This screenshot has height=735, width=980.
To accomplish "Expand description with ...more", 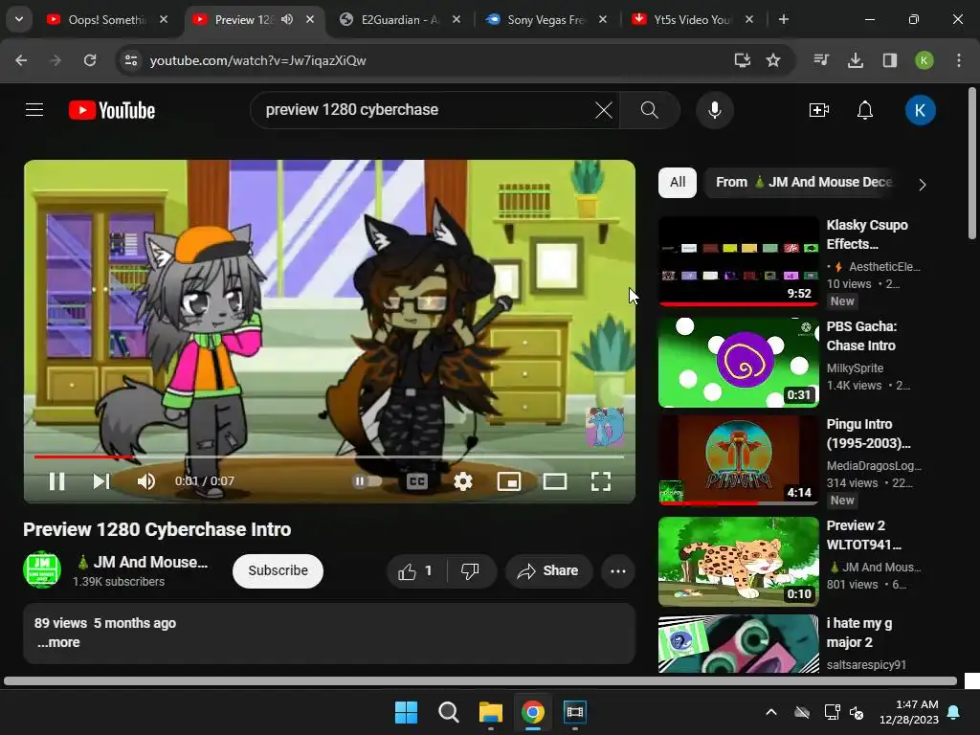I will point(58,642).
